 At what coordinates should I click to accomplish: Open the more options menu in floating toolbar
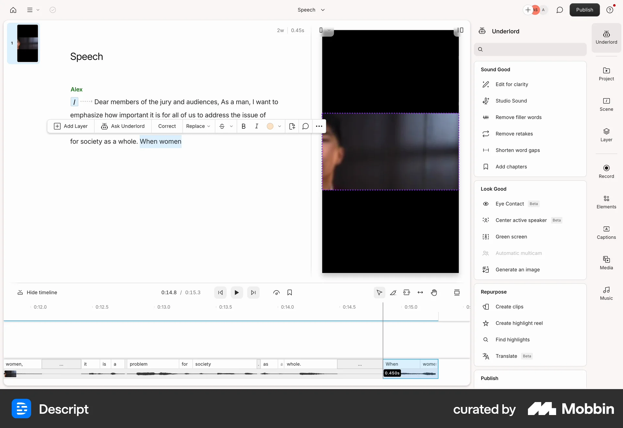pos(319,126)
